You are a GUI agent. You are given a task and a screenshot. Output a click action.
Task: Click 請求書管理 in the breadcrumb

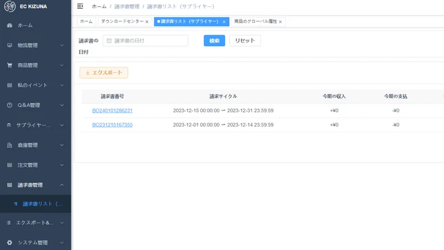127,7
